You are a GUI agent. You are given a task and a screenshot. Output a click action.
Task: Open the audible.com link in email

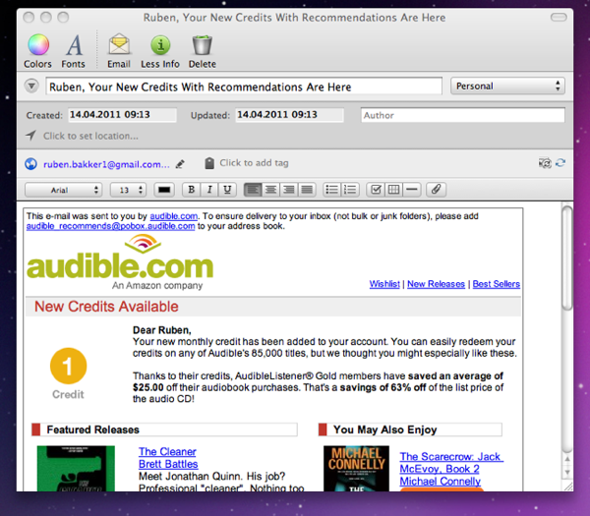[173, 216]
